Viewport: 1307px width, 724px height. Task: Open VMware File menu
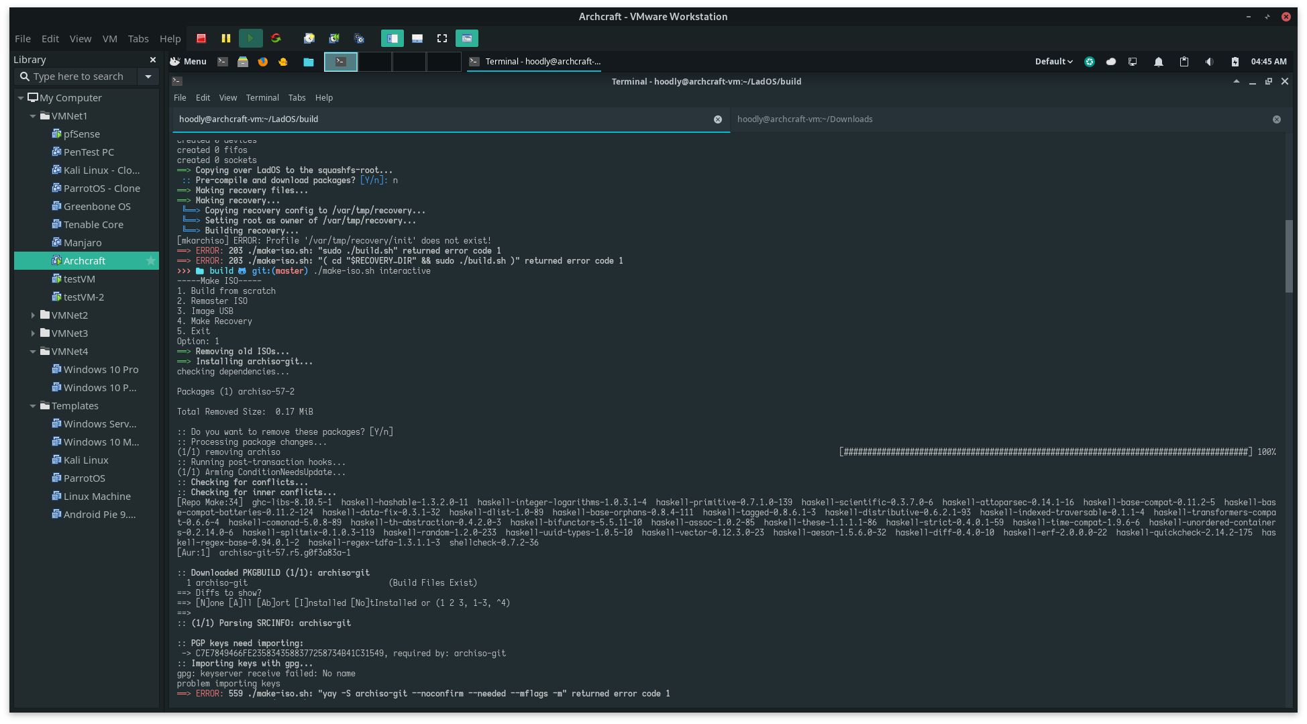pyautogui.click(x=23, y=38)
